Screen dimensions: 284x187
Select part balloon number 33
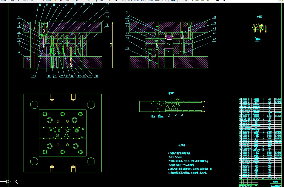(127, 21)
